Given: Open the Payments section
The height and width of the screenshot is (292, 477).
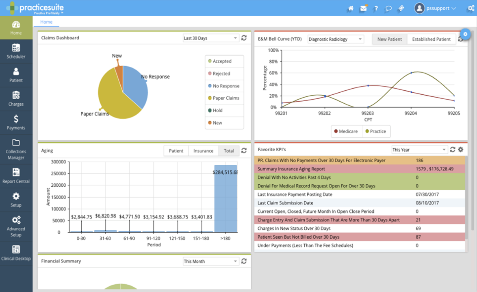Looking at the screenshot, I should click(16, 122).
